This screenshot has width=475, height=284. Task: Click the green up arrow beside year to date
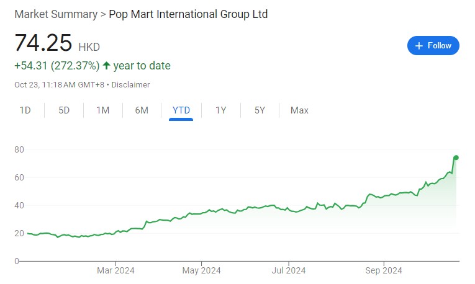click(106, 66)
